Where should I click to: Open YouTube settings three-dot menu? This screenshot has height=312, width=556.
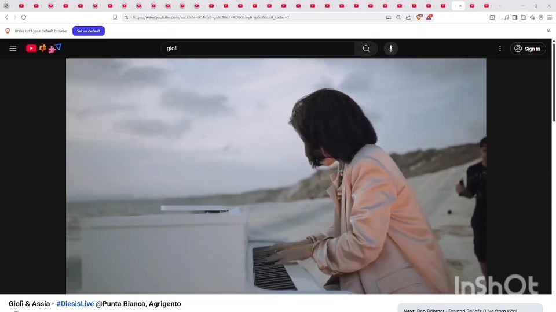(500, 49)
